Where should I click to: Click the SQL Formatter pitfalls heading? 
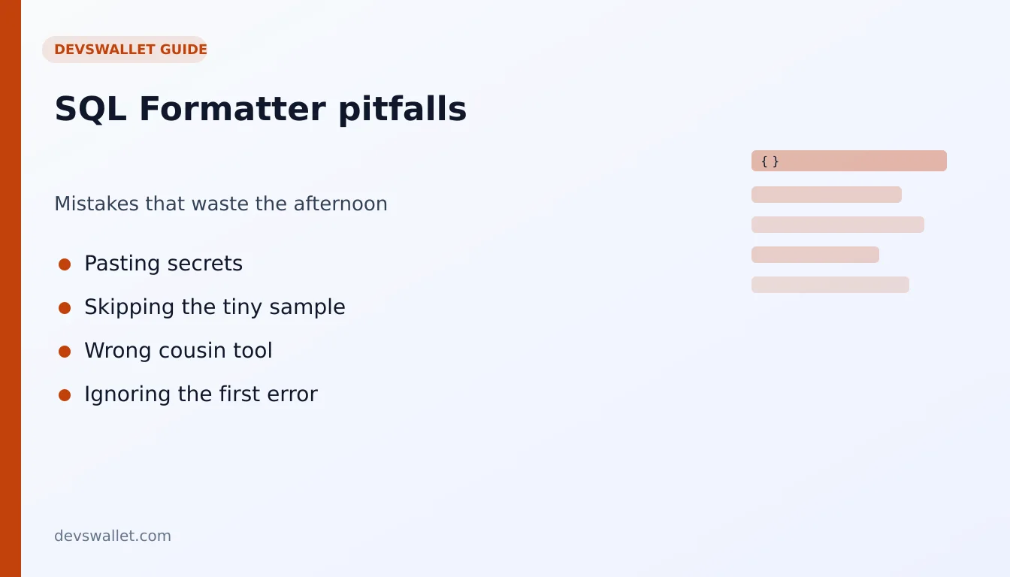tap(261, 109)
